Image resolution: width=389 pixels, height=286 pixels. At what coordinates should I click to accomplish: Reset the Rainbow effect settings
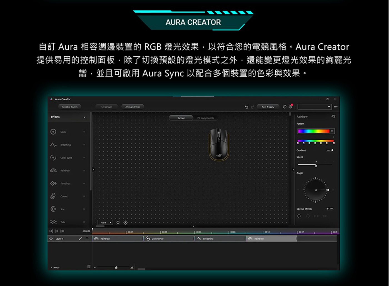(333, 117)
